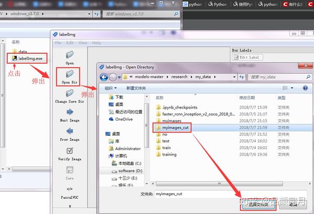This screenshot has width=314, height=214.
Task: Open recent locations dropdown beside navigation arrows
Action: [x=119, y=77]
